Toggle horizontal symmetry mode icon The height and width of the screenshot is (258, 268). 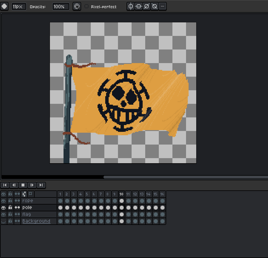pyautogui.click(x=139, y=7)
